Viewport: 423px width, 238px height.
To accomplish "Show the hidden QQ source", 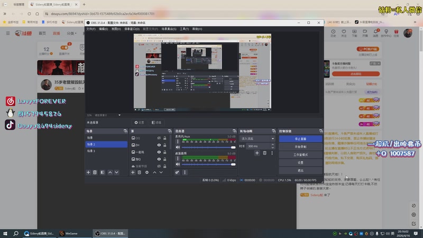I will (159, 138).
